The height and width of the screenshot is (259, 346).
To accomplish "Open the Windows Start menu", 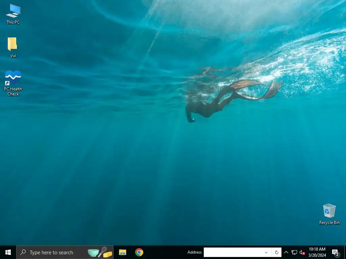I will click(x=8, y=252).
